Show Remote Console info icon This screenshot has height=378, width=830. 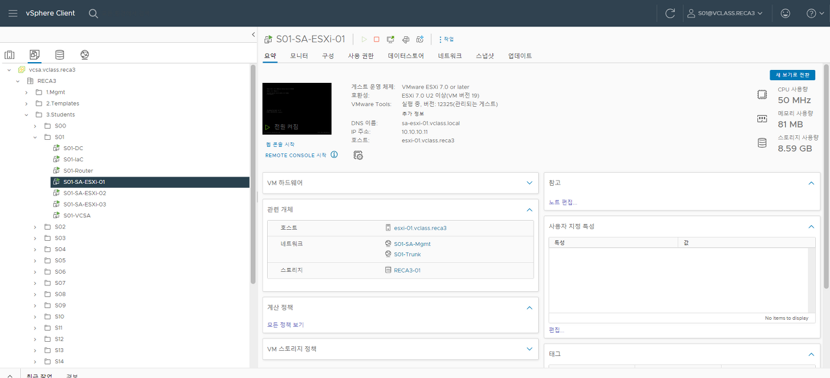point(334,155)
